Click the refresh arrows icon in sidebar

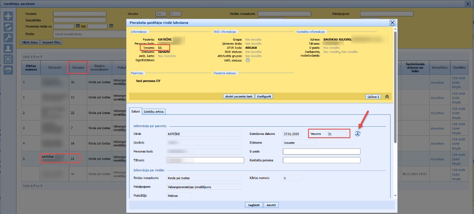(8, 27)
